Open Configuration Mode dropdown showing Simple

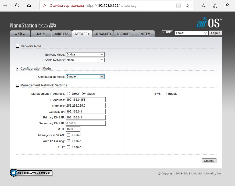pos(85,76)
